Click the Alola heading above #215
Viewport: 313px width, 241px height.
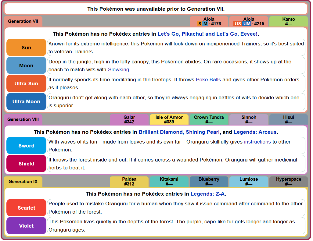(x=249, y=19)
